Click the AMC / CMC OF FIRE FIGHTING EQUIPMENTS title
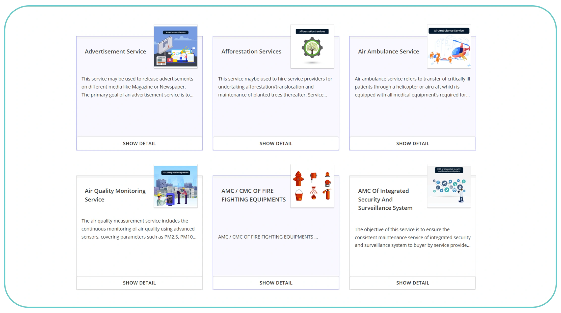This screenshot has width=561, height=313. (x=253, y=195)
